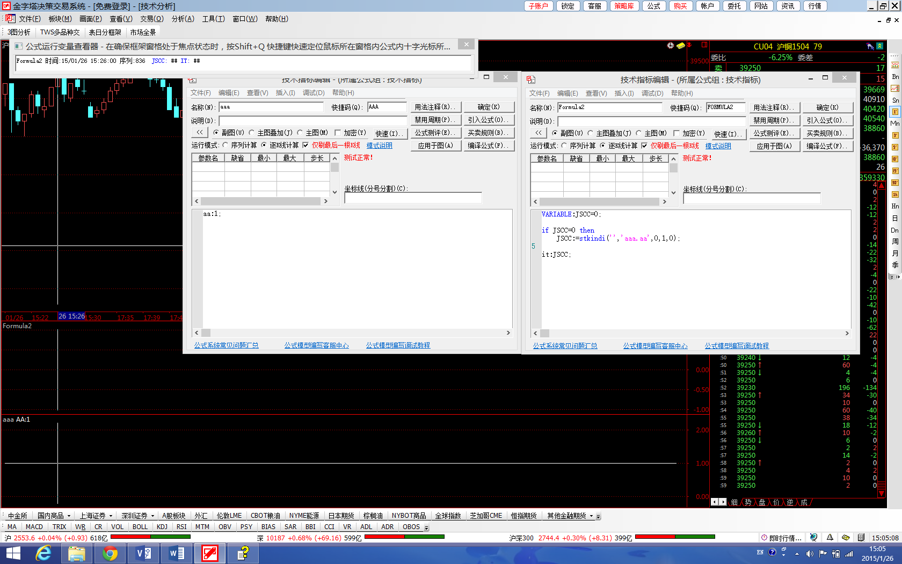Select the 3-minute period icon

click(x=895, y=135)
